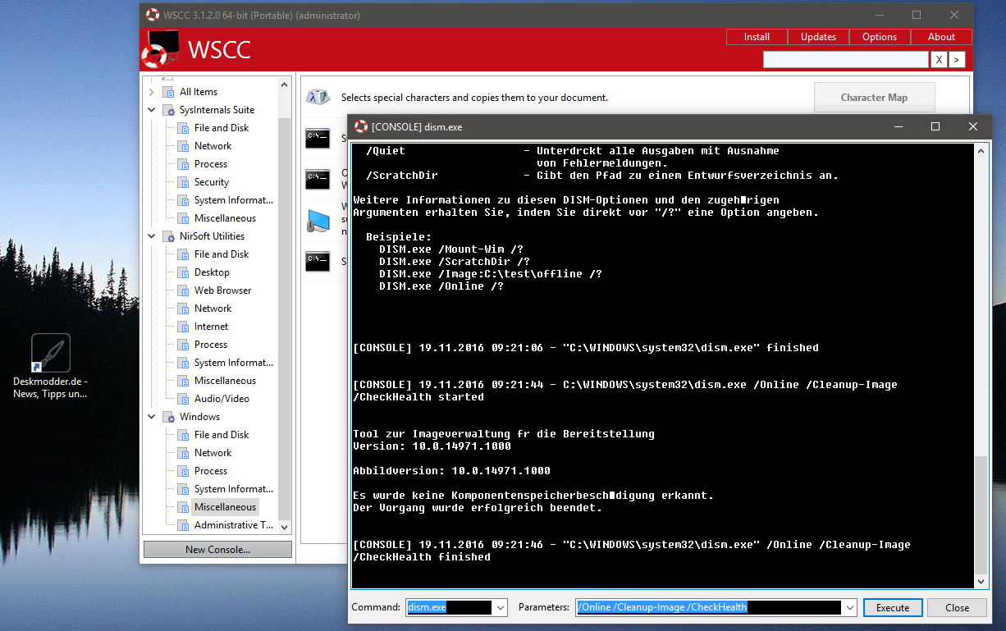Open the Command dropdown arrow
The width and height of the screenshot is (1006, 631).
[500, 608]
